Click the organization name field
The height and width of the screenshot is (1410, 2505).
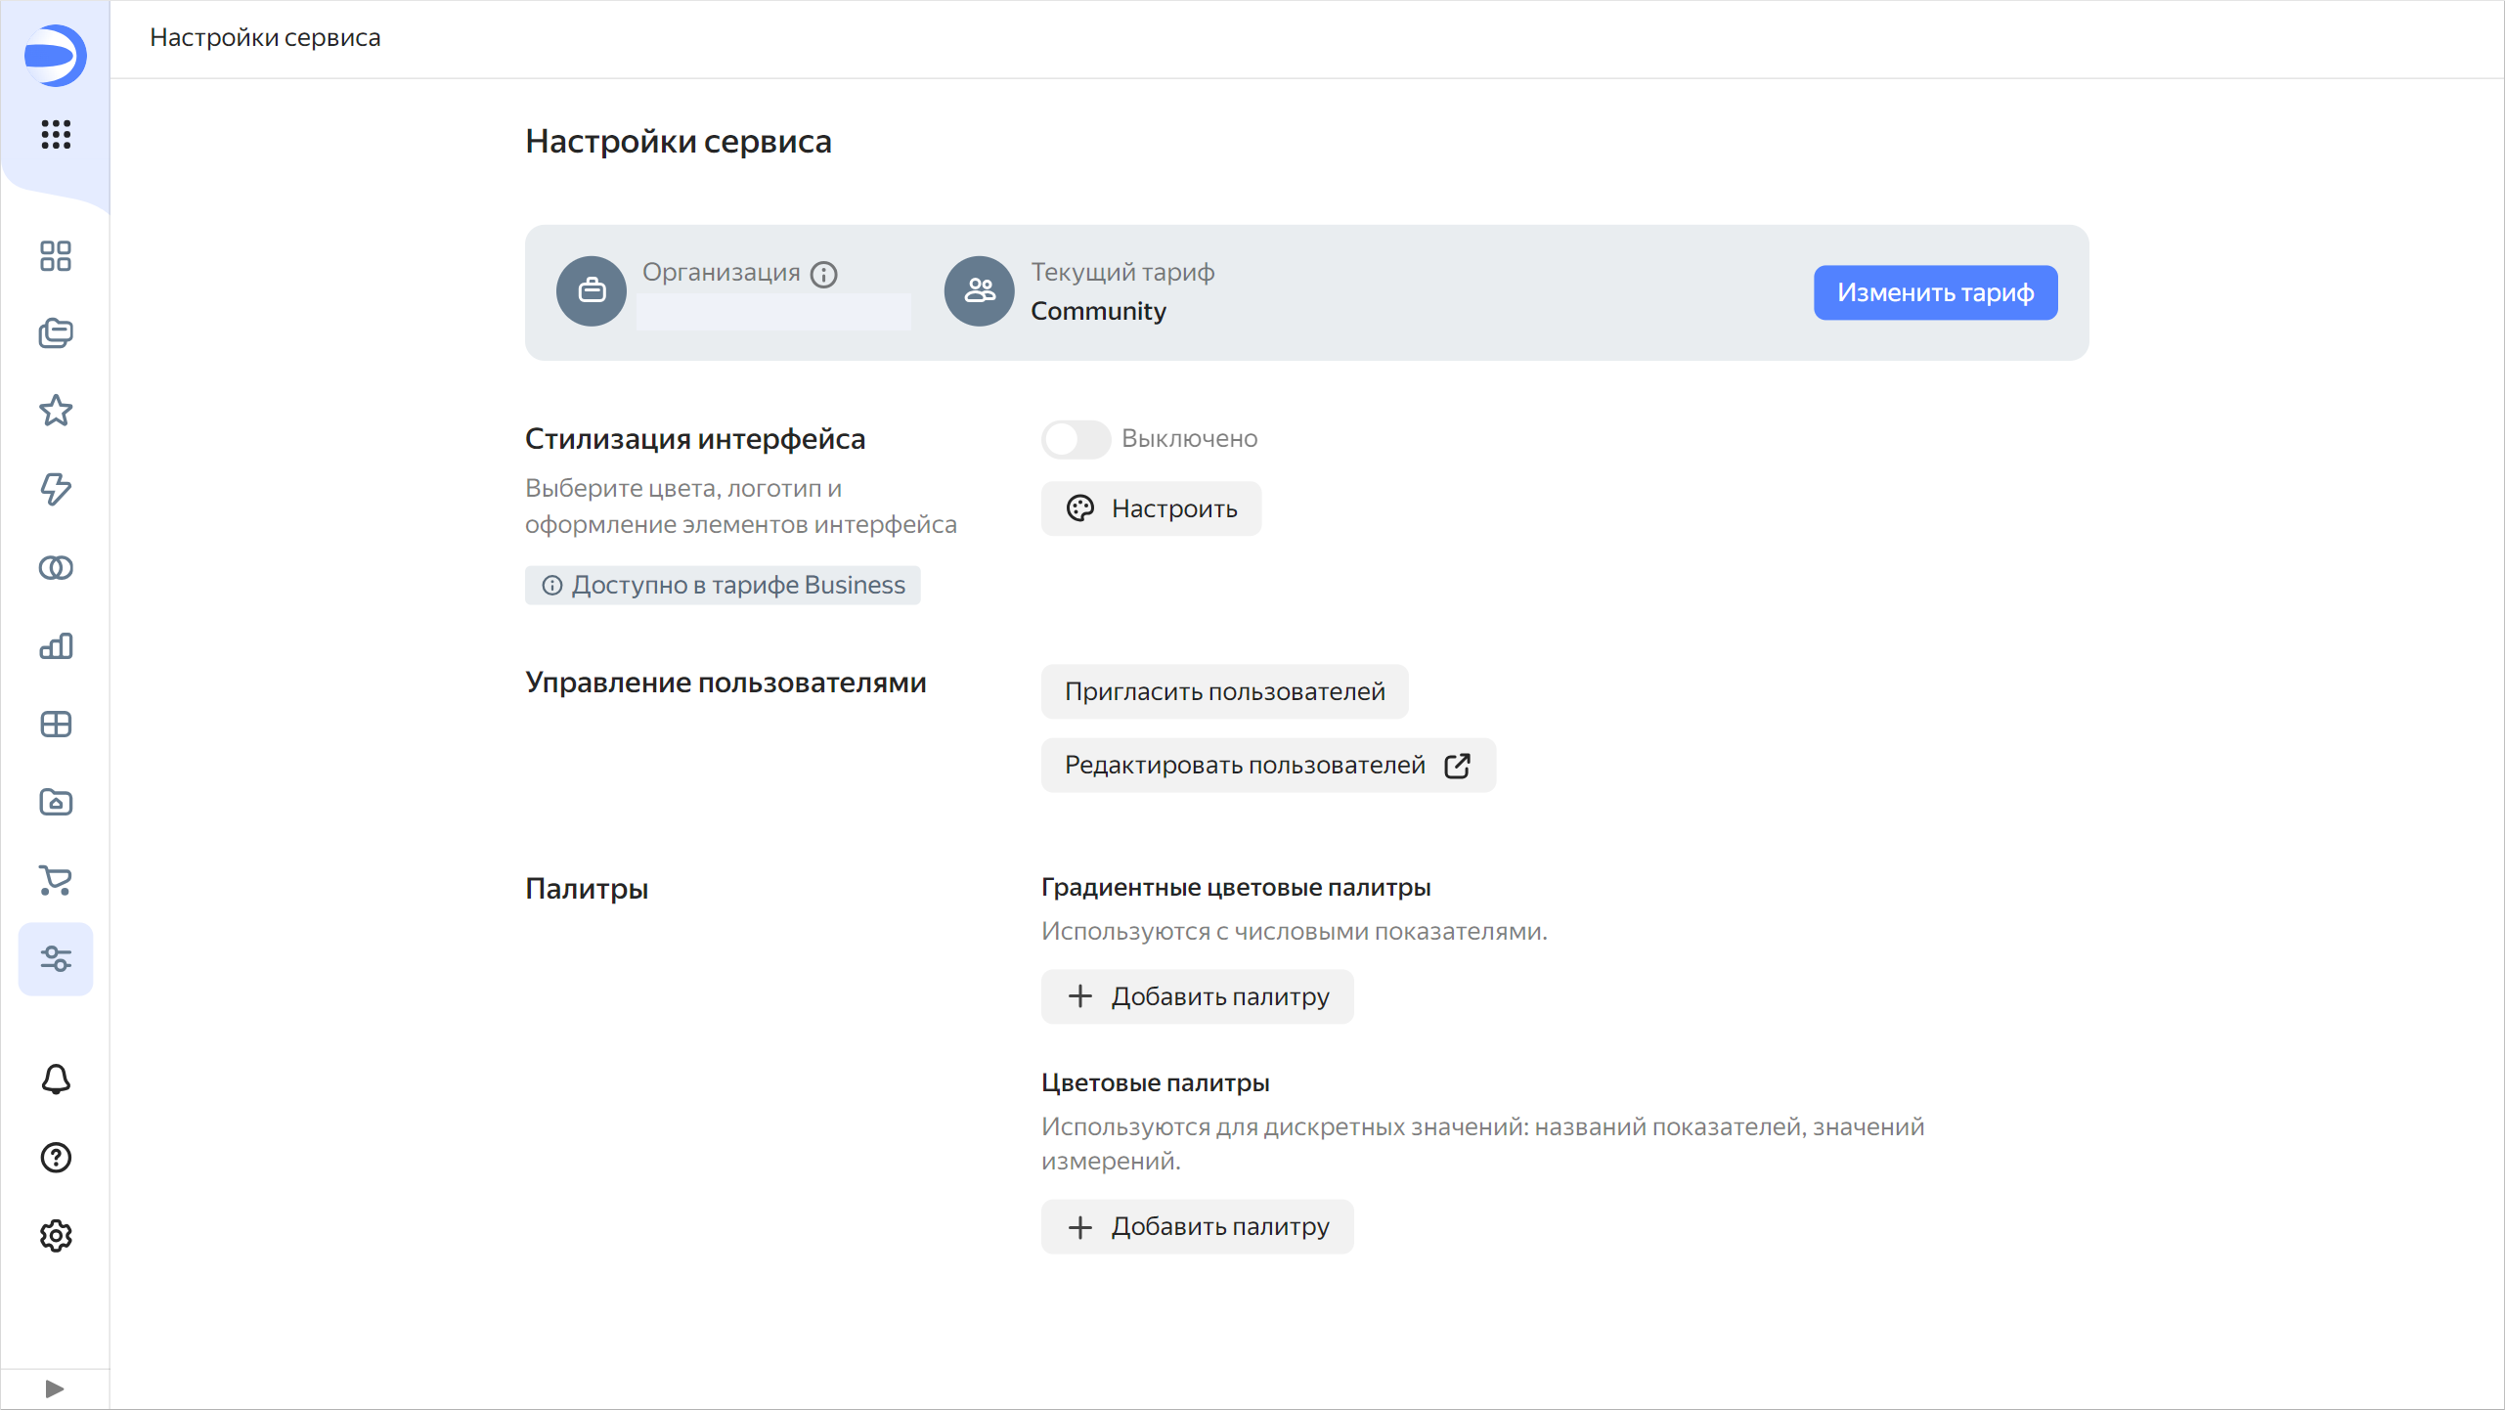tap(772, 312)
